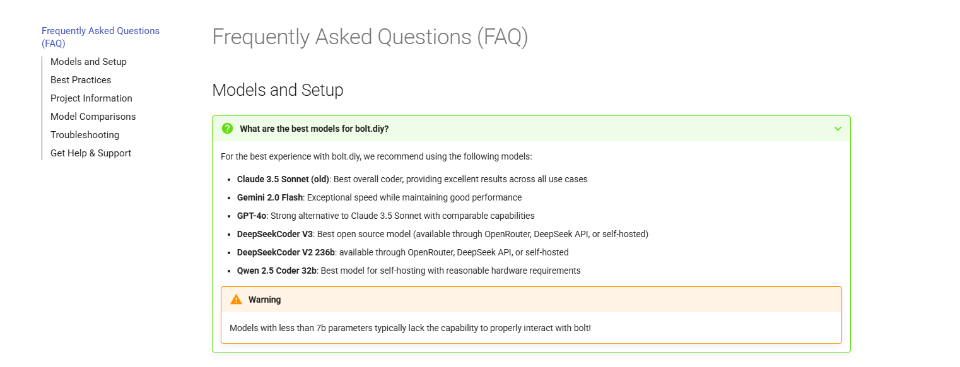Click the 7b parameters warning message text

point(410,328)
